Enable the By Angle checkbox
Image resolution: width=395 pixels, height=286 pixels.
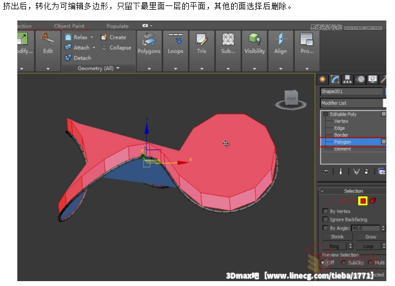coord(325,227)
